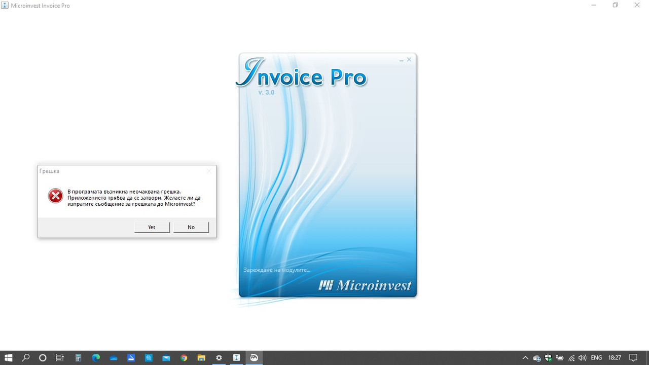This screenshot has height=365, width=649.
Task: Open OneDrive from the taskbar
Action: pos(114,357)
